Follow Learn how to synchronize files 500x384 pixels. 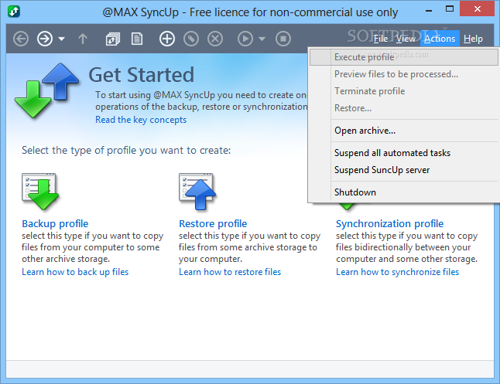[397, 272]
